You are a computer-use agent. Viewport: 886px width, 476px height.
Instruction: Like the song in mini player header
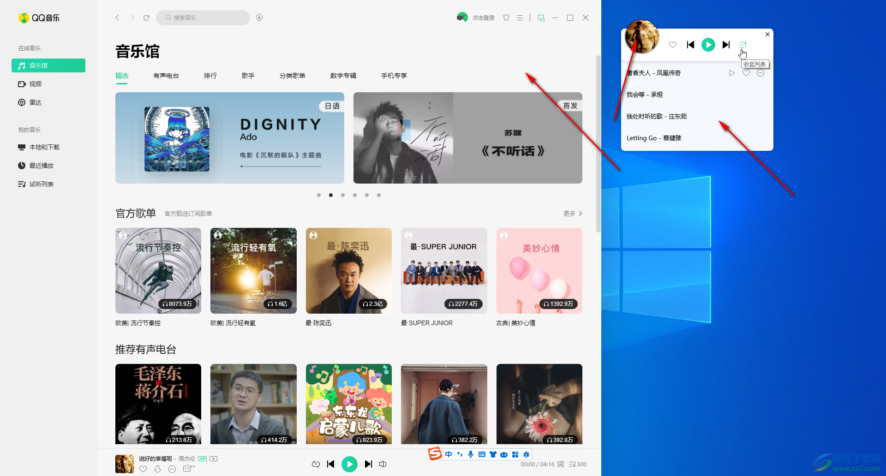coord(673,45)
